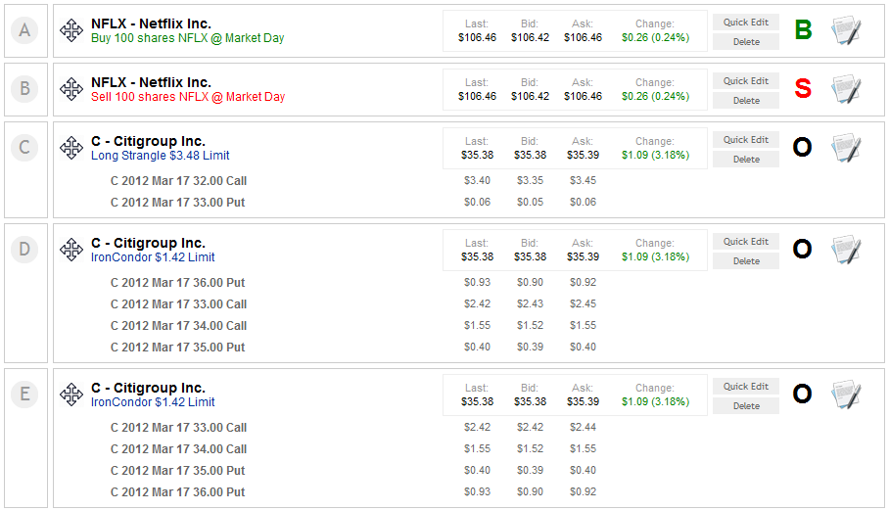Click the C 2012 Mar 17 32.00 Call leg
The height and width of the screenshot is (511, 889).
click(178, 181)
